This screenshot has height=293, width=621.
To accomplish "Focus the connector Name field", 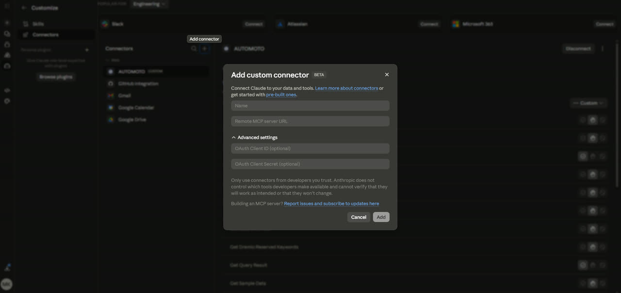I will (x=310, y=106).
